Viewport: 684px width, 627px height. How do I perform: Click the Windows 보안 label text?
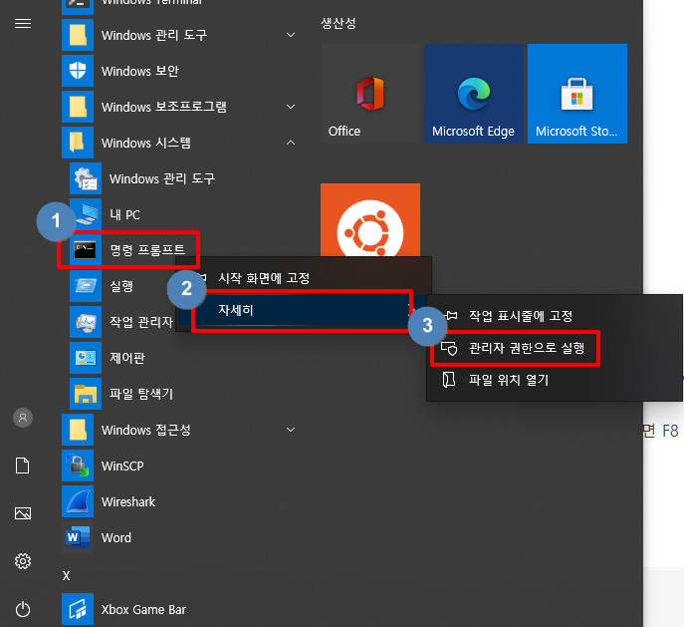pyautogui.click(x=140, y=71)
